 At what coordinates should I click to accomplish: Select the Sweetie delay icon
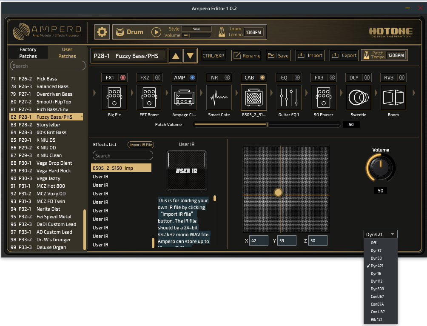(359, 97)
